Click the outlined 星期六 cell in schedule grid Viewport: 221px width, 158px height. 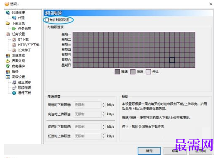tap(172, 60)
